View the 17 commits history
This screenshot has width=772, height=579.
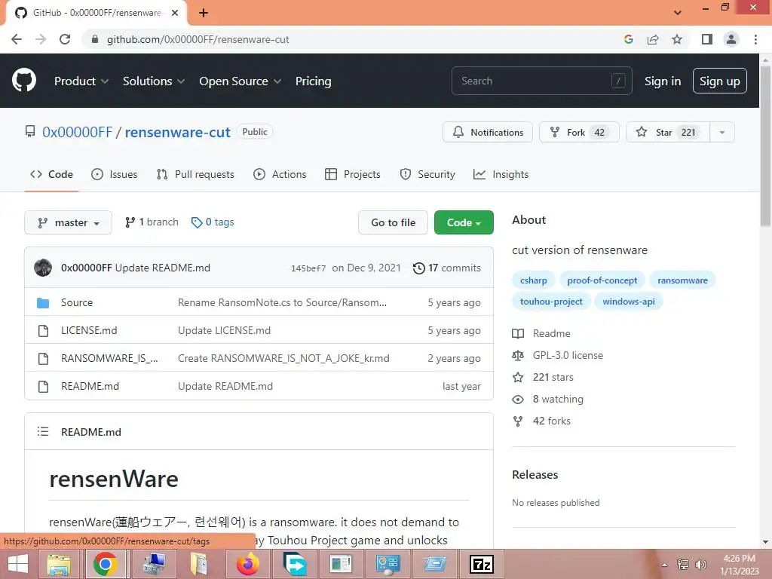pos(447,268)
